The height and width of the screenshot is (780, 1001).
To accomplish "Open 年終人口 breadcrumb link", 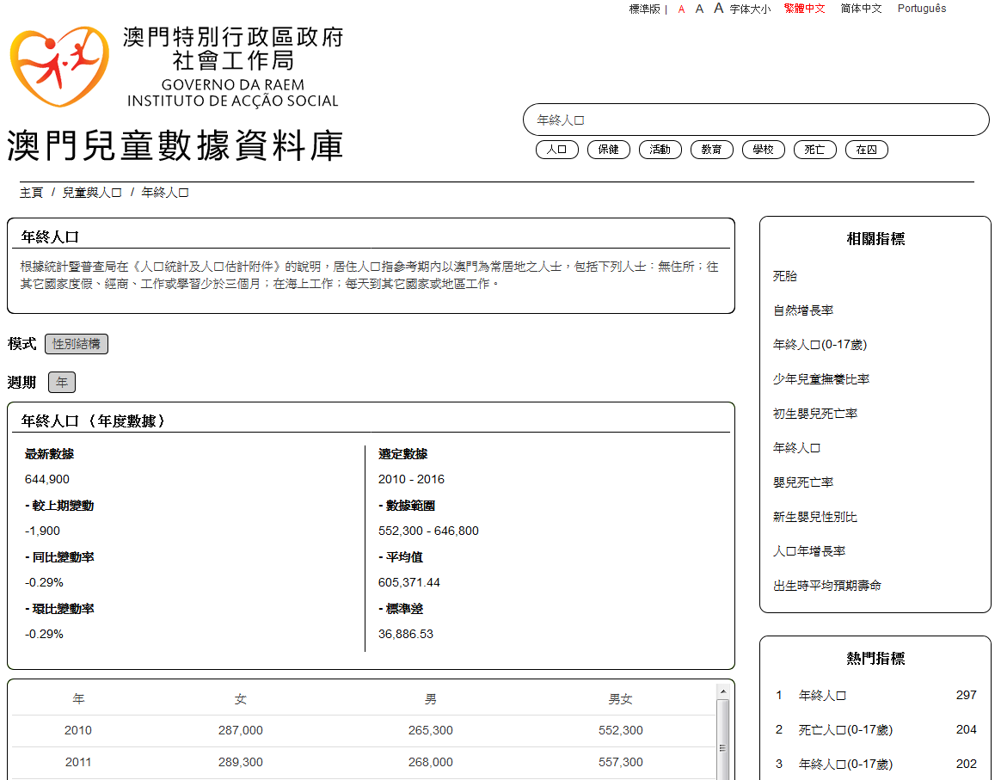I will coord(165,193).
